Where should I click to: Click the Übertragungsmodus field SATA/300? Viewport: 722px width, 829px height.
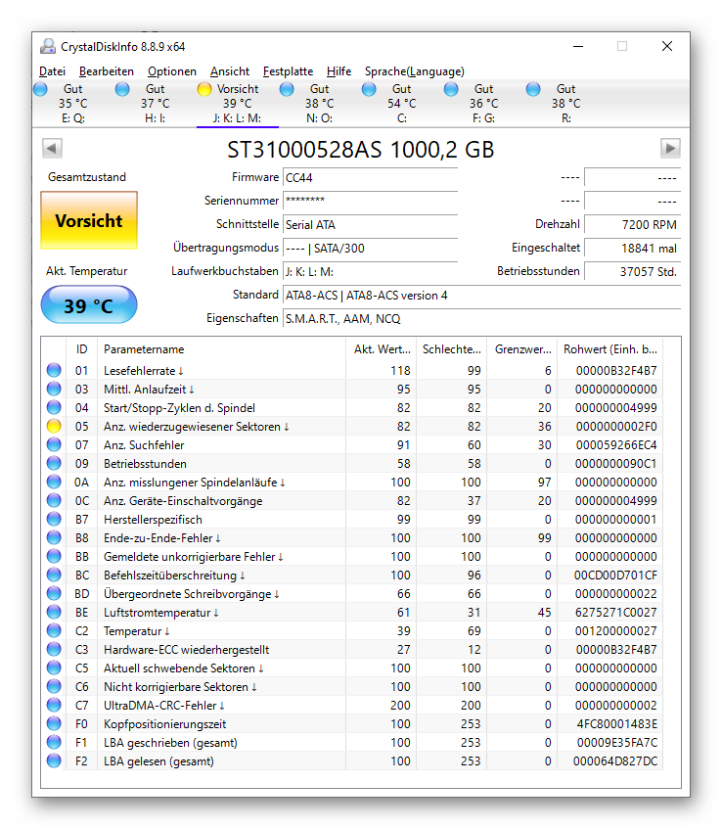click(x=370, y=248)
